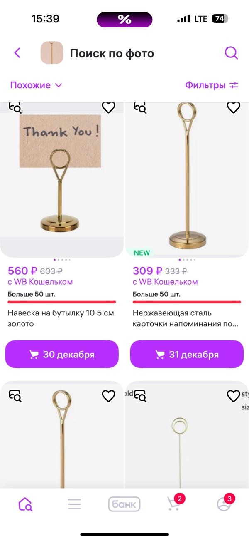Screen dimensions: 249x541
Task: Open image search on the Thank You card product
Action: point(15,107)
